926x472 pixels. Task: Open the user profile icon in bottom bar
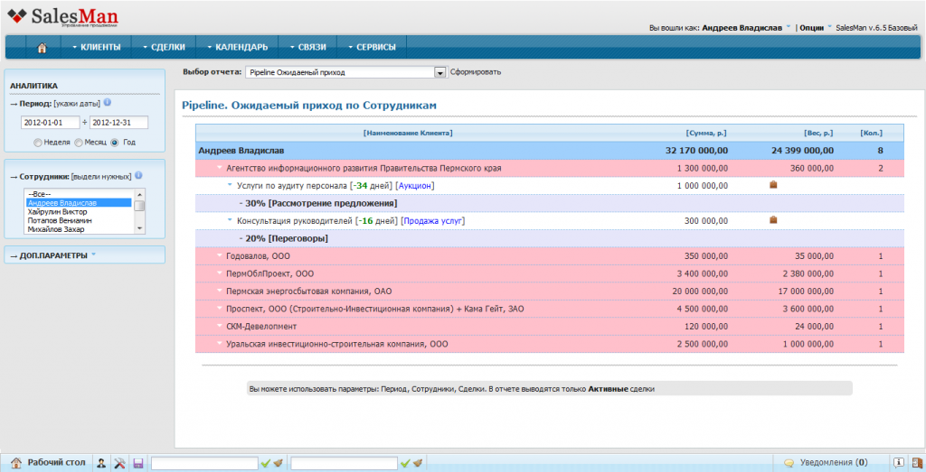pyautogui.click(x=101, y=463)
